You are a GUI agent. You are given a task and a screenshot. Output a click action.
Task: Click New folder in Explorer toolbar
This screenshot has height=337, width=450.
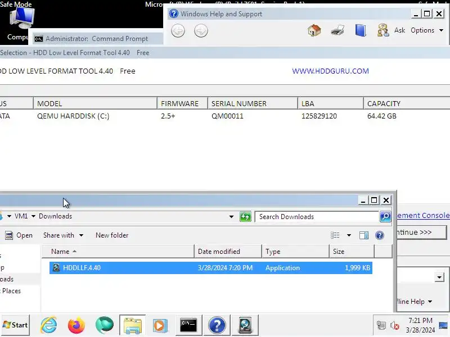pos(112,235)
